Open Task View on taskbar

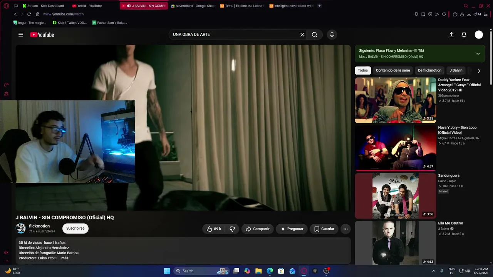[236, 271]
